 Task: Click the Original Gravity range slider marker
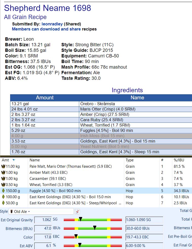point(80,219)
